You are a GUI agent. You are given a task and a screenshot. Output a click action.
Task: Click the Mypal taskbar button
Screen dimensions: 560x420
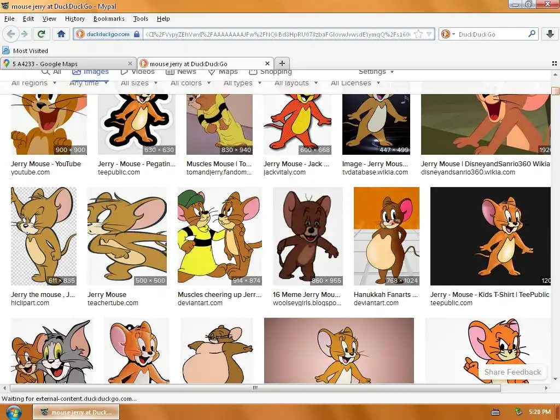point(76,412)
